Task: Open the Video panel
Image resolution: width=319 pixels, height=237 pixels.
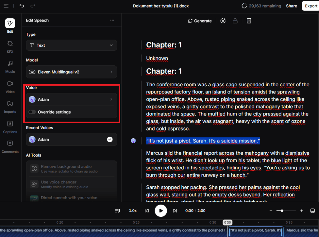Action: pyautogui.click(x=10, y=87)
